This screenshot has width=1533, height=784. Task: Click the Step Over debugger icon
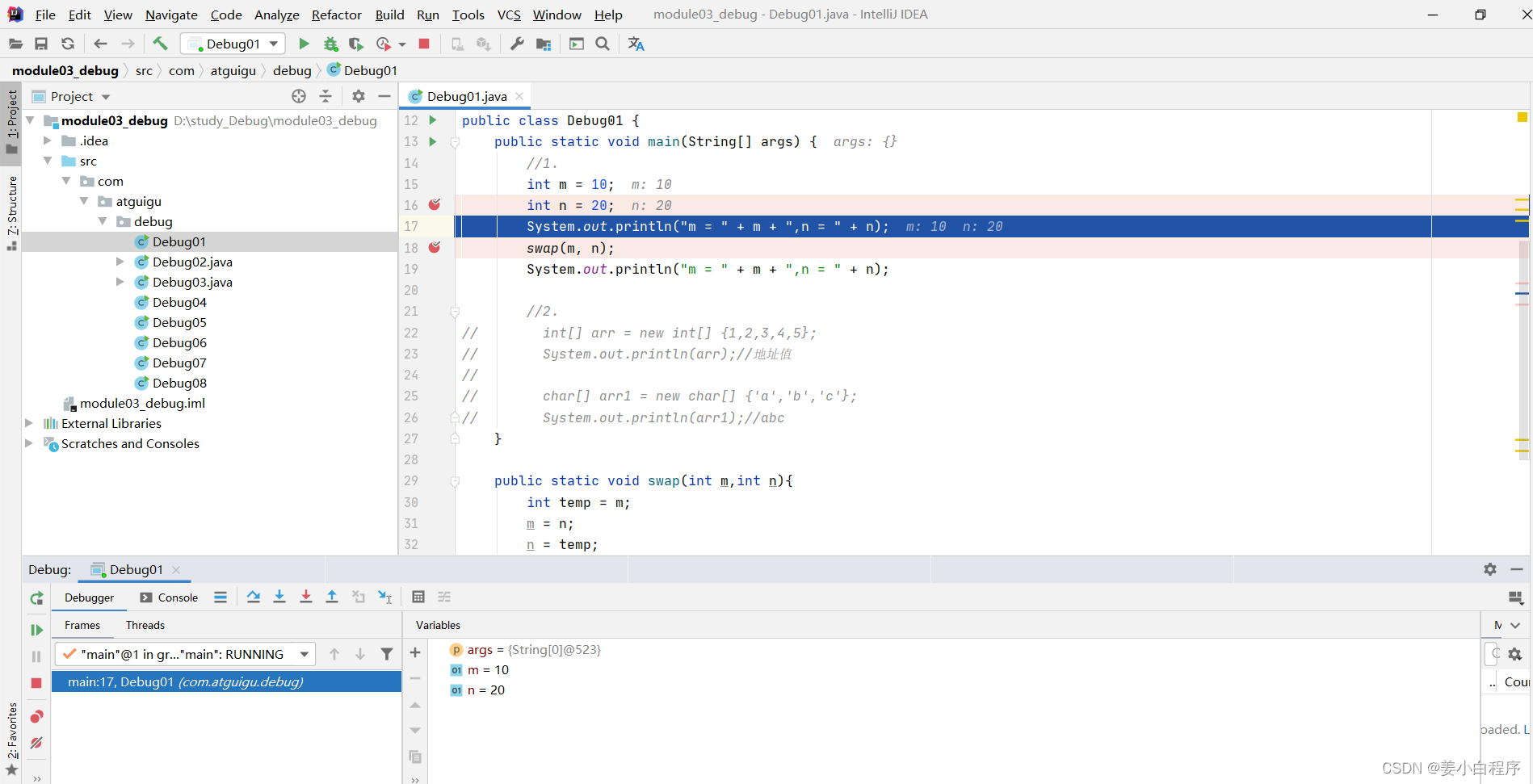click(254, 597)
